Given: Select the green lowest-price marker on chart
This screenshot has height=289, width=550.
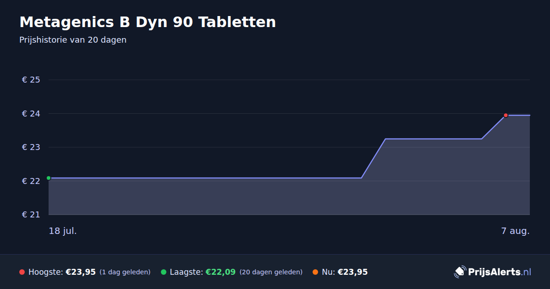Looking at the screenshot, I should coord(49,178).
